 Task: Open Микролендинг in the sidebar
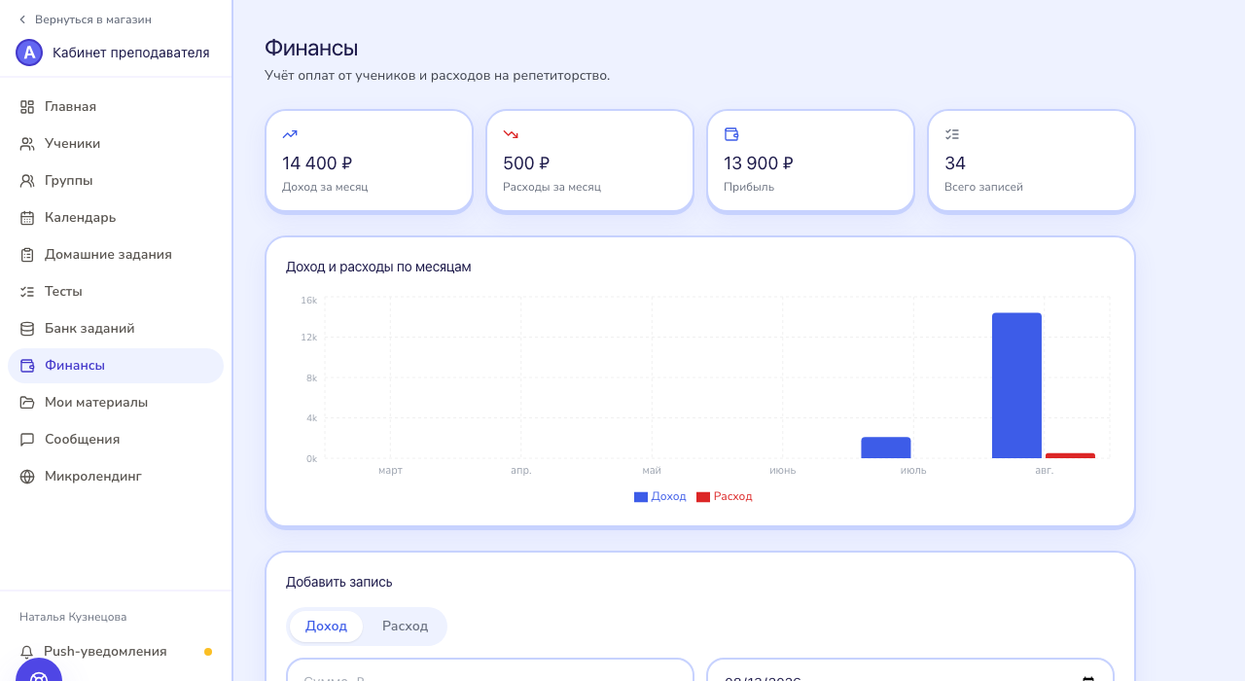116,477
